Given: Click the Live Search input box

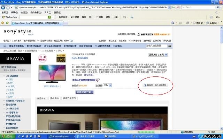Looking at the screenshot, I should click(x=198, y=7).
